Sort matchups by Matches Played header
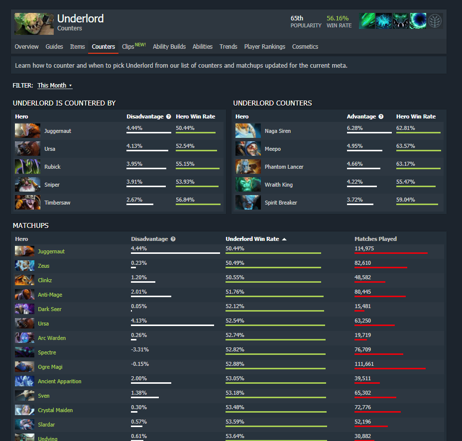This screenshot has width=462, height=441. pos(375,239)
